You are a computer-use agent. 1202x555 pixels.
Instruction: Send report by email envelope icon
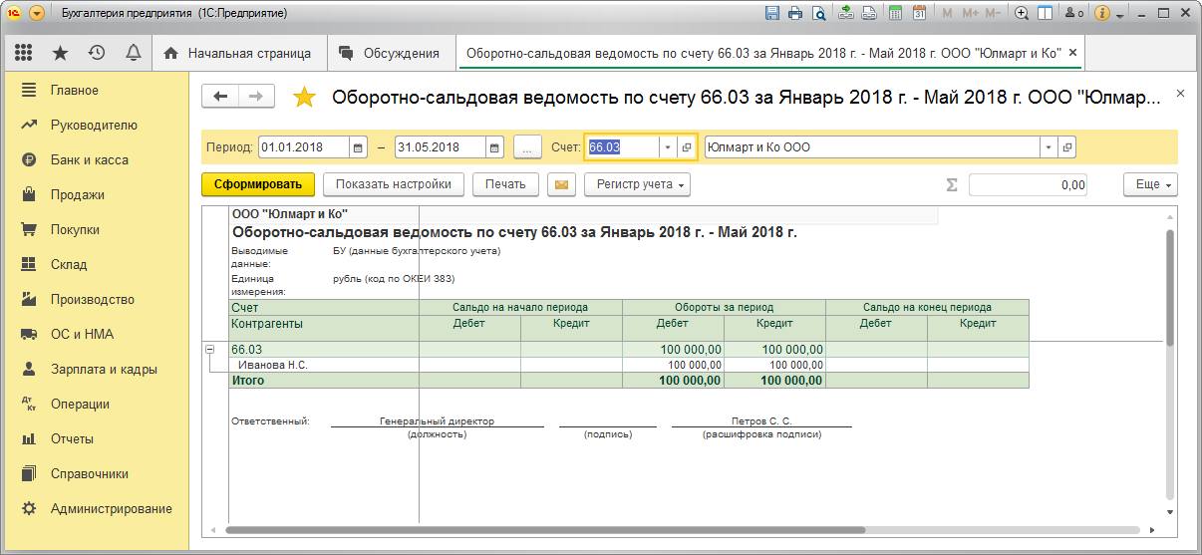point(562,184)
